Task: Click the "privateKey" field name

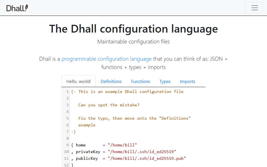Action: click(88, 152)
